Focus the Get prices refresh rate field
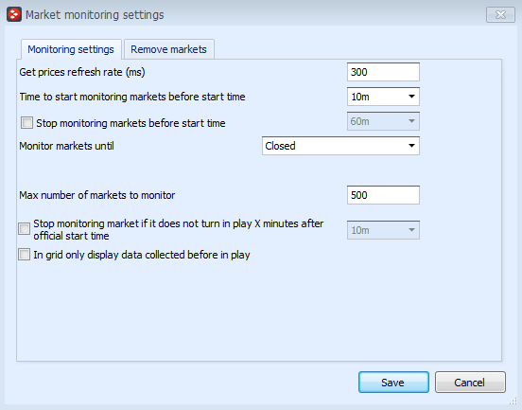This screenshot has height=410, width=522. (x=383, y=72)
